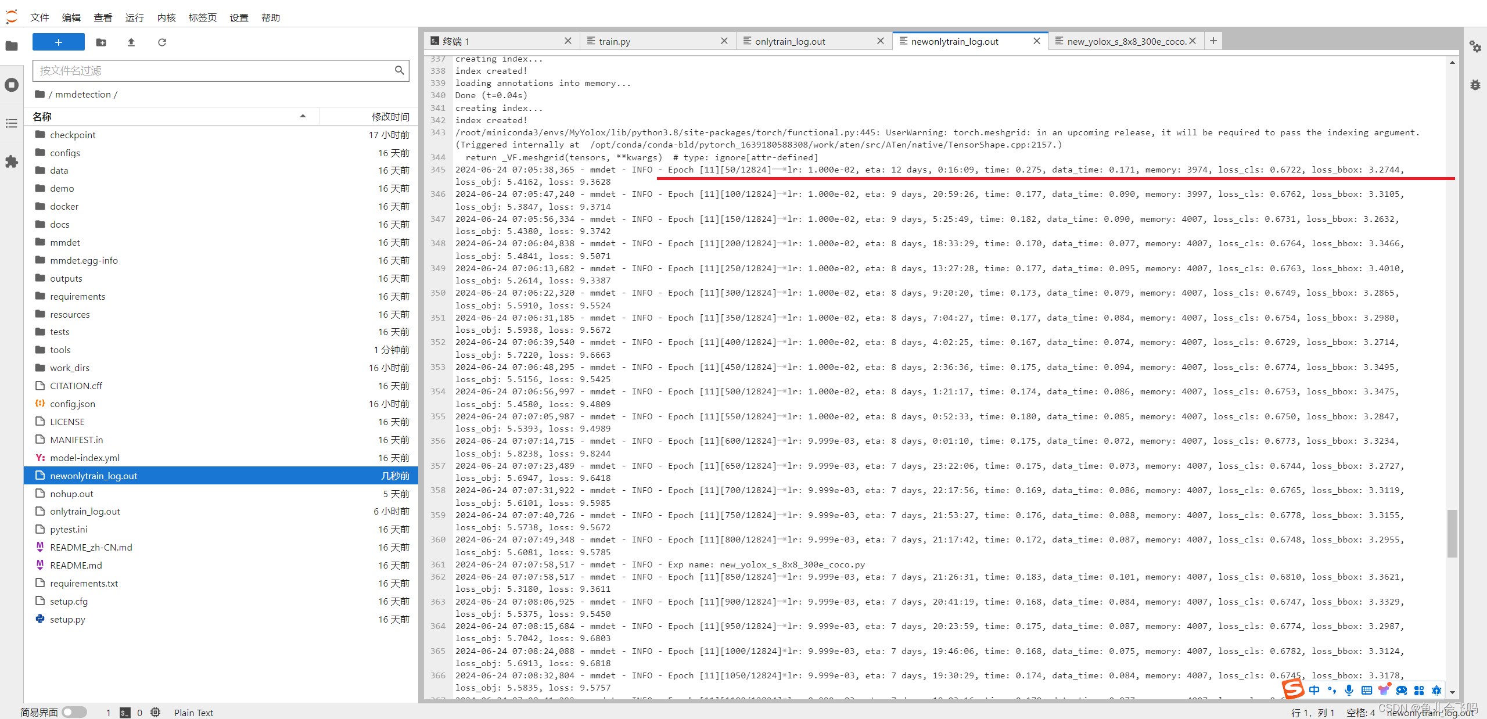This screenshot has height=719, width=1487.
Task: Click the editor vertical scrollbar thumb
Action: [1452, 533]
